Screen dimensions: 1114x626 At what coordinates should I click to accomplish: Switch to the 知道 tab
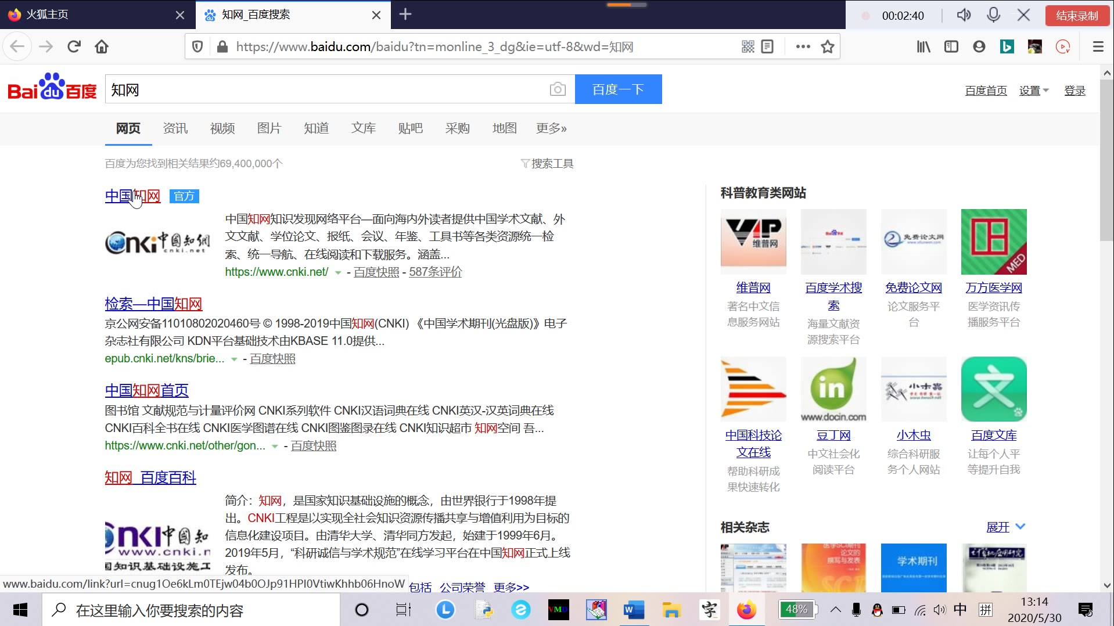pos(317,128)
